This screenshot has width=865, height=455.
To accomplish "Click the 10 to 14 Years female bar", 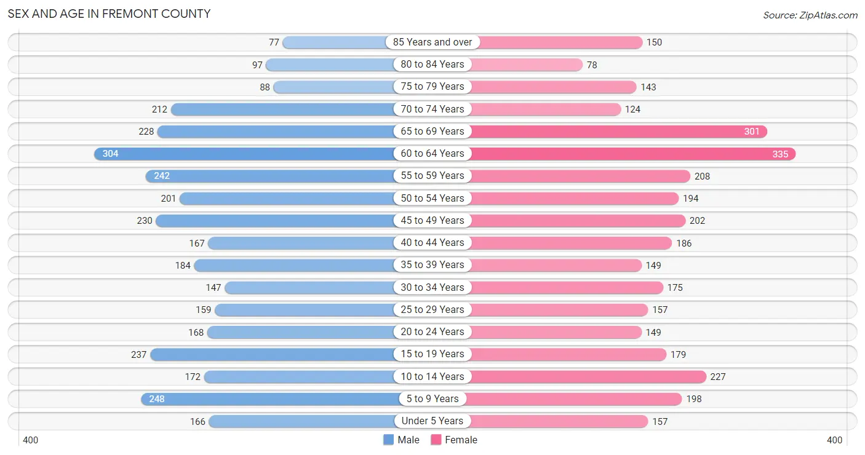I will [x=588, y=377].
